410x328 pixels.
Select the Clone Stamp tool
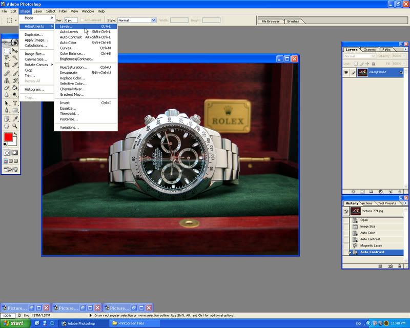pos(7,80)
